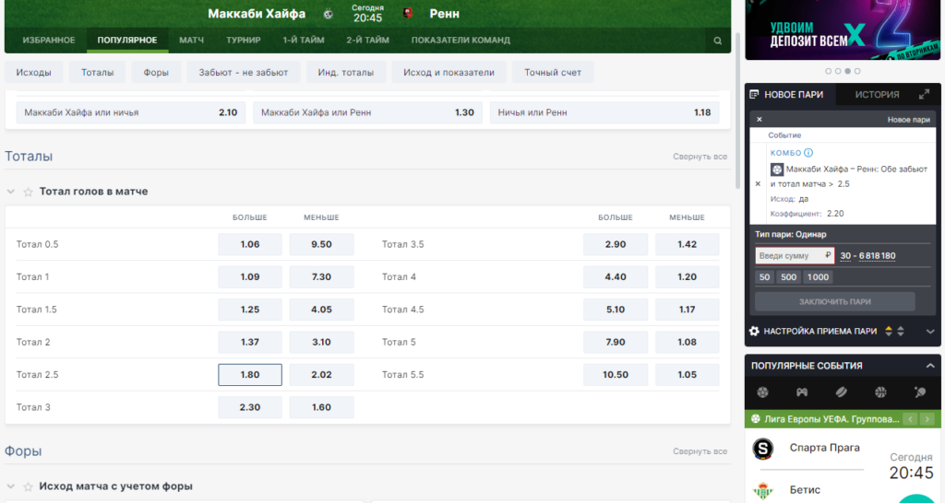The width and height of the screenshot is (945, 503).
Task: Filter markets by Тоталы
Action: click(x=97, y=72)
